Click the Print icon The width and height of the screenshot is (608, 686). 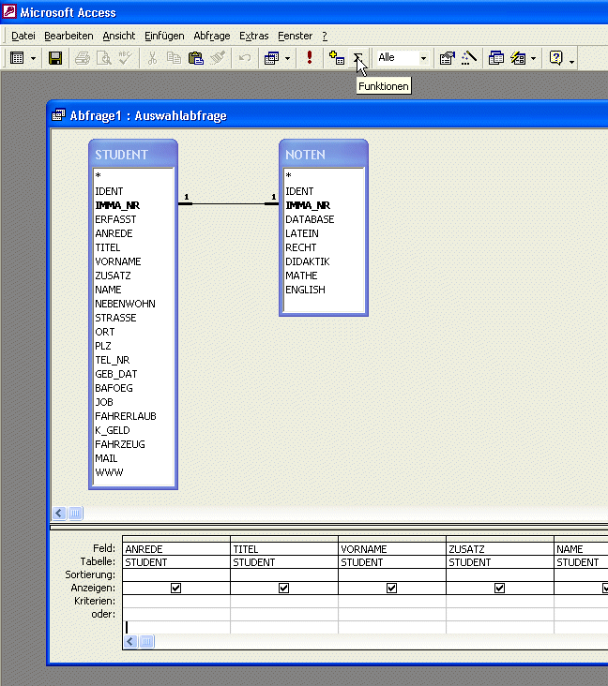tap(83, 58)
